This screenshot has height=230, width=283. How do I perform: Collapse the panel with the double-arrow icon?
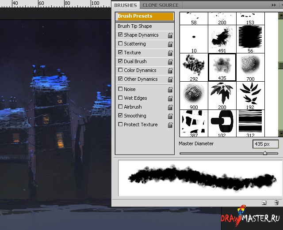pyautogui.click(x=274, y=5)
